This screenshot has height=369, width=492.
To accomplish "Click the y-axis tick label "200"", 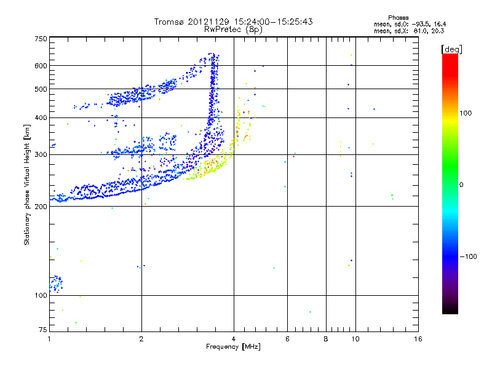I will (41, 207).
